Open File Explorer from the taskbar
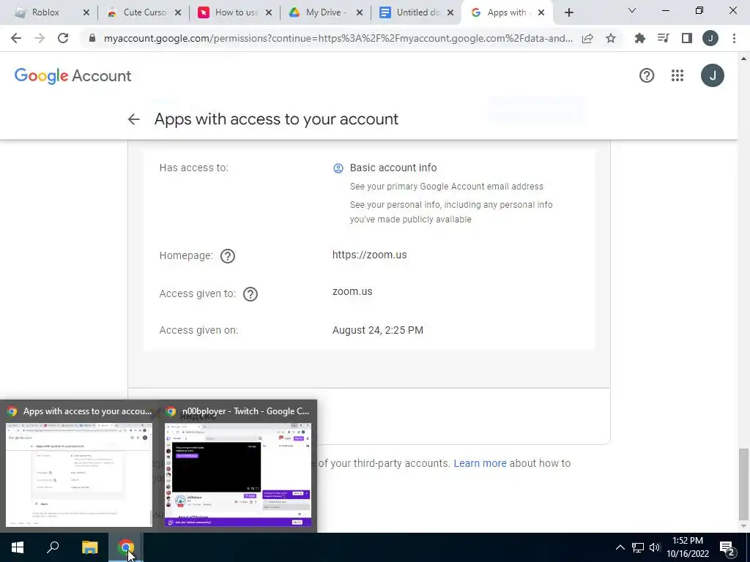 point(89,547)
